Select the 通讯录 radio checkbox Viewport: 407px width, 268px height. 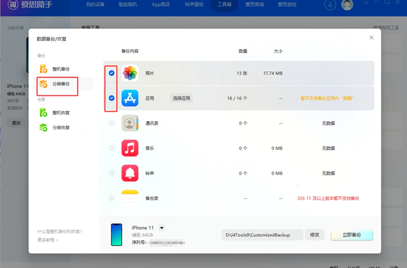click(x=112, y=123)
